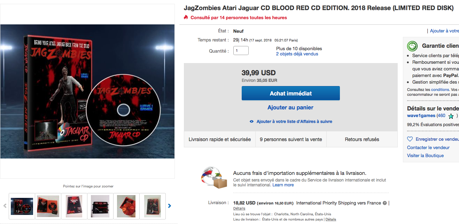
Task: Click the star icon beside wave1games rating
Action: (451, 116)
